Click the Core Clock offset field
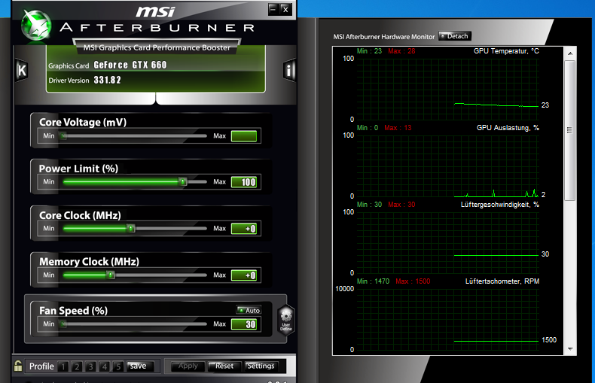The width and height of the screenshot is (595, 383). point(244,229)
